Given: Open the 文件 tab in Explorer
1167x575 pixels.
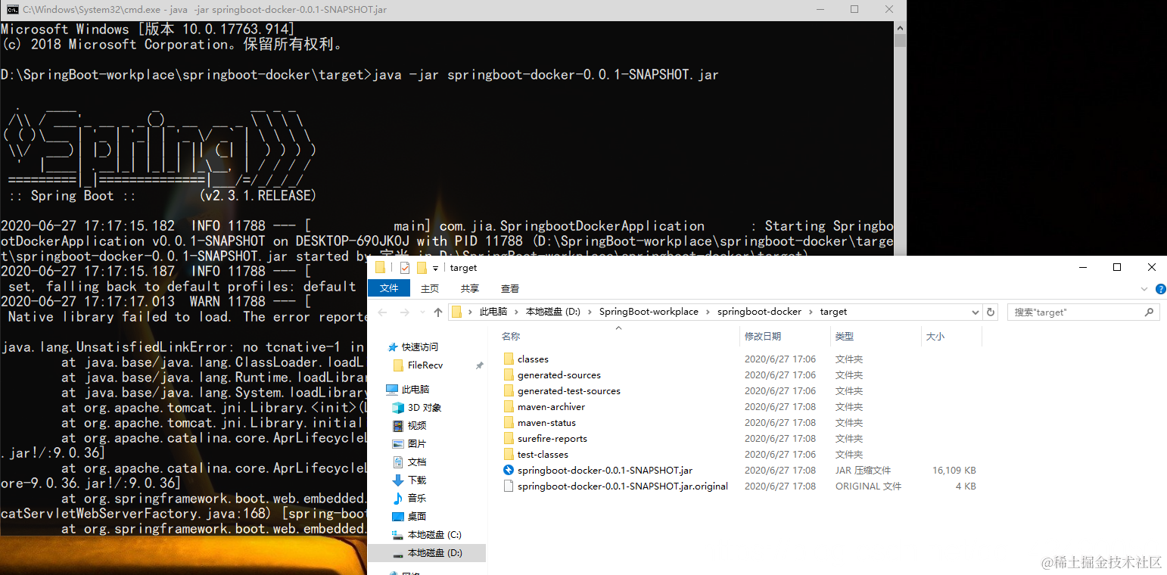Looking at the screenshot, I should click(389, 288).
